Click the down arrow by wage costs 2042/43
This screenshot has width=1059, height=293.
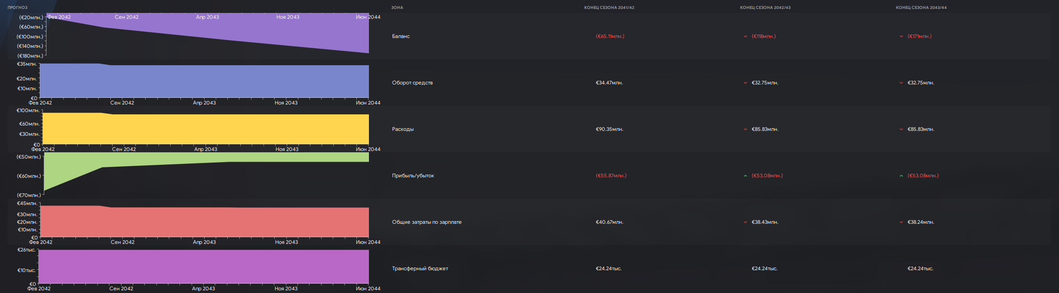[745, 222]
